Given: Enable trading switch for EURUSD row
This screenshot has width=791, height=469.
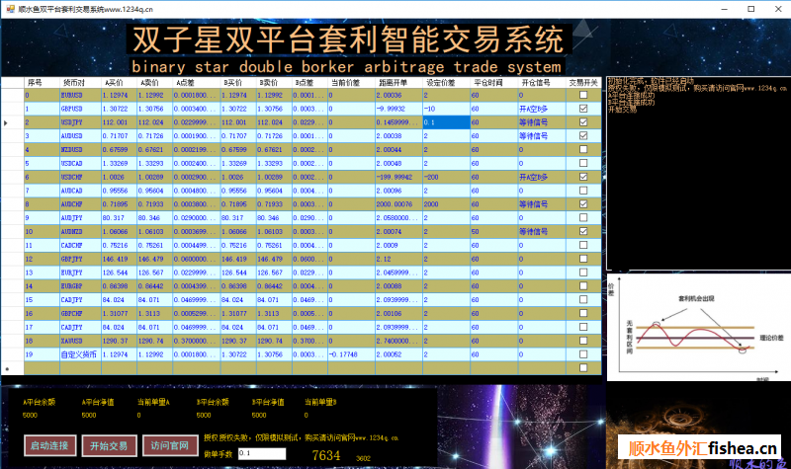Looking at the screenshot, I should (x=583, y=95).
